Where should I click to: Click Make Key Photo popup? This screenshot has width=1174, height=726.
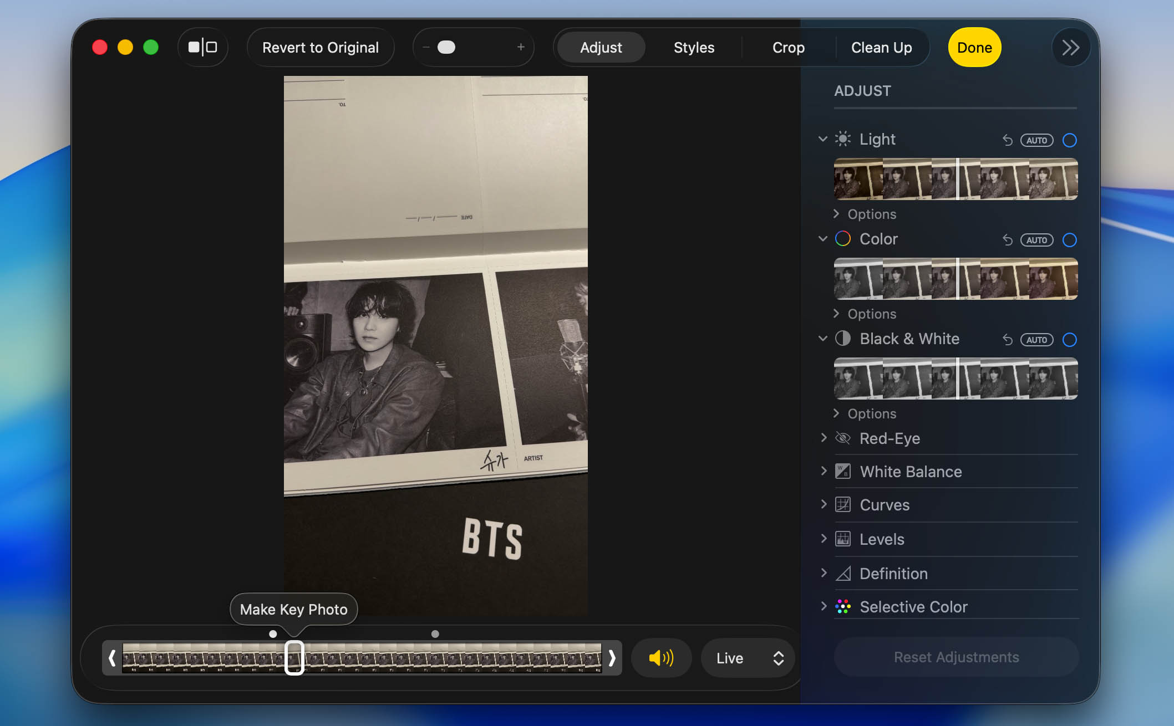293,610
